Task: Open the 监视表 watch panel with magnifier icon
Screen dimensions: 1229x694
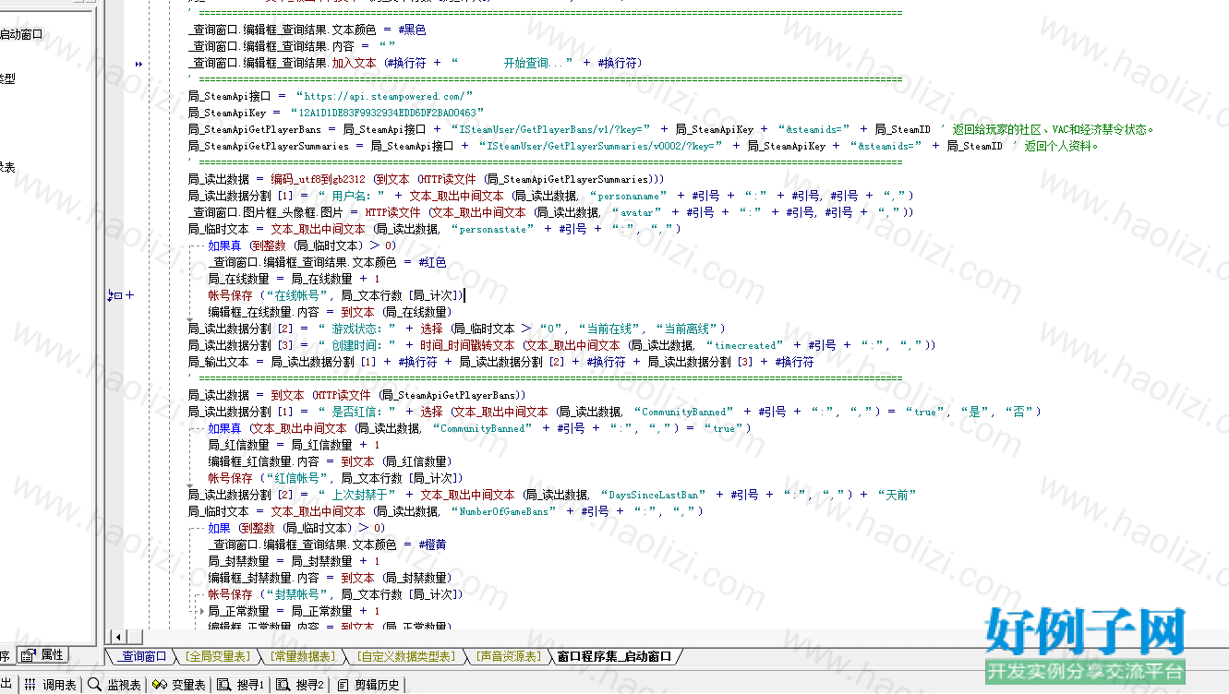Action: (x=114, y=685)
